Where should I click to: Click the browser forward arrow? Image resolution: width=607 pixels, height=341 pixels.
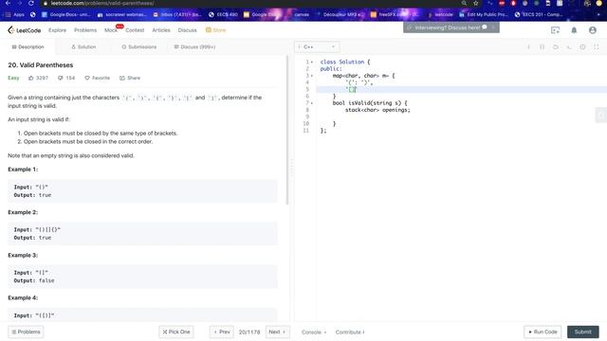point(20,3)
